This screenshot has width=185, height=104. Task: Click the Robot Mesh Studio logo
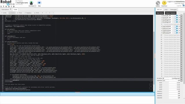click(x=7, y=4)
